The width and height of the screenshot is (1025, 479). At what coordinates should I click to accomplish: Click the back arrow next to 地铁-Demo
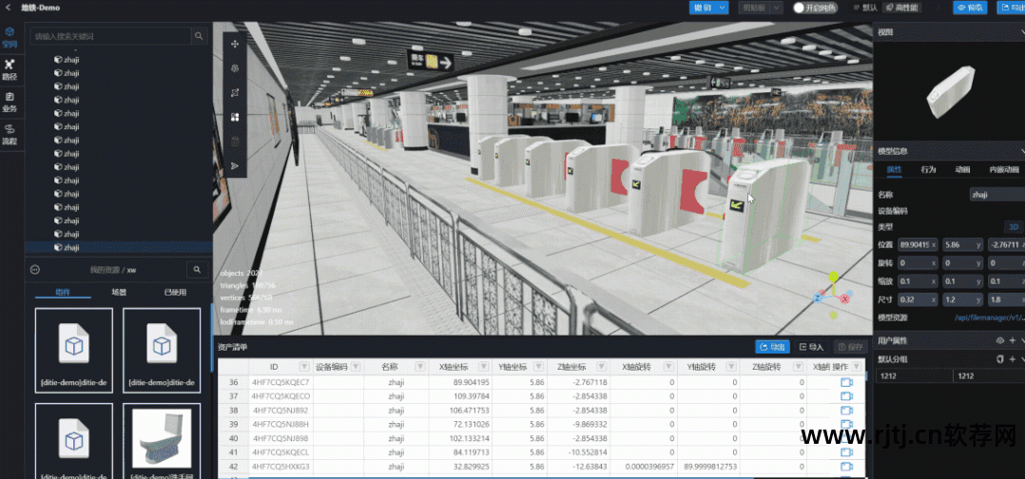point(8,8)
